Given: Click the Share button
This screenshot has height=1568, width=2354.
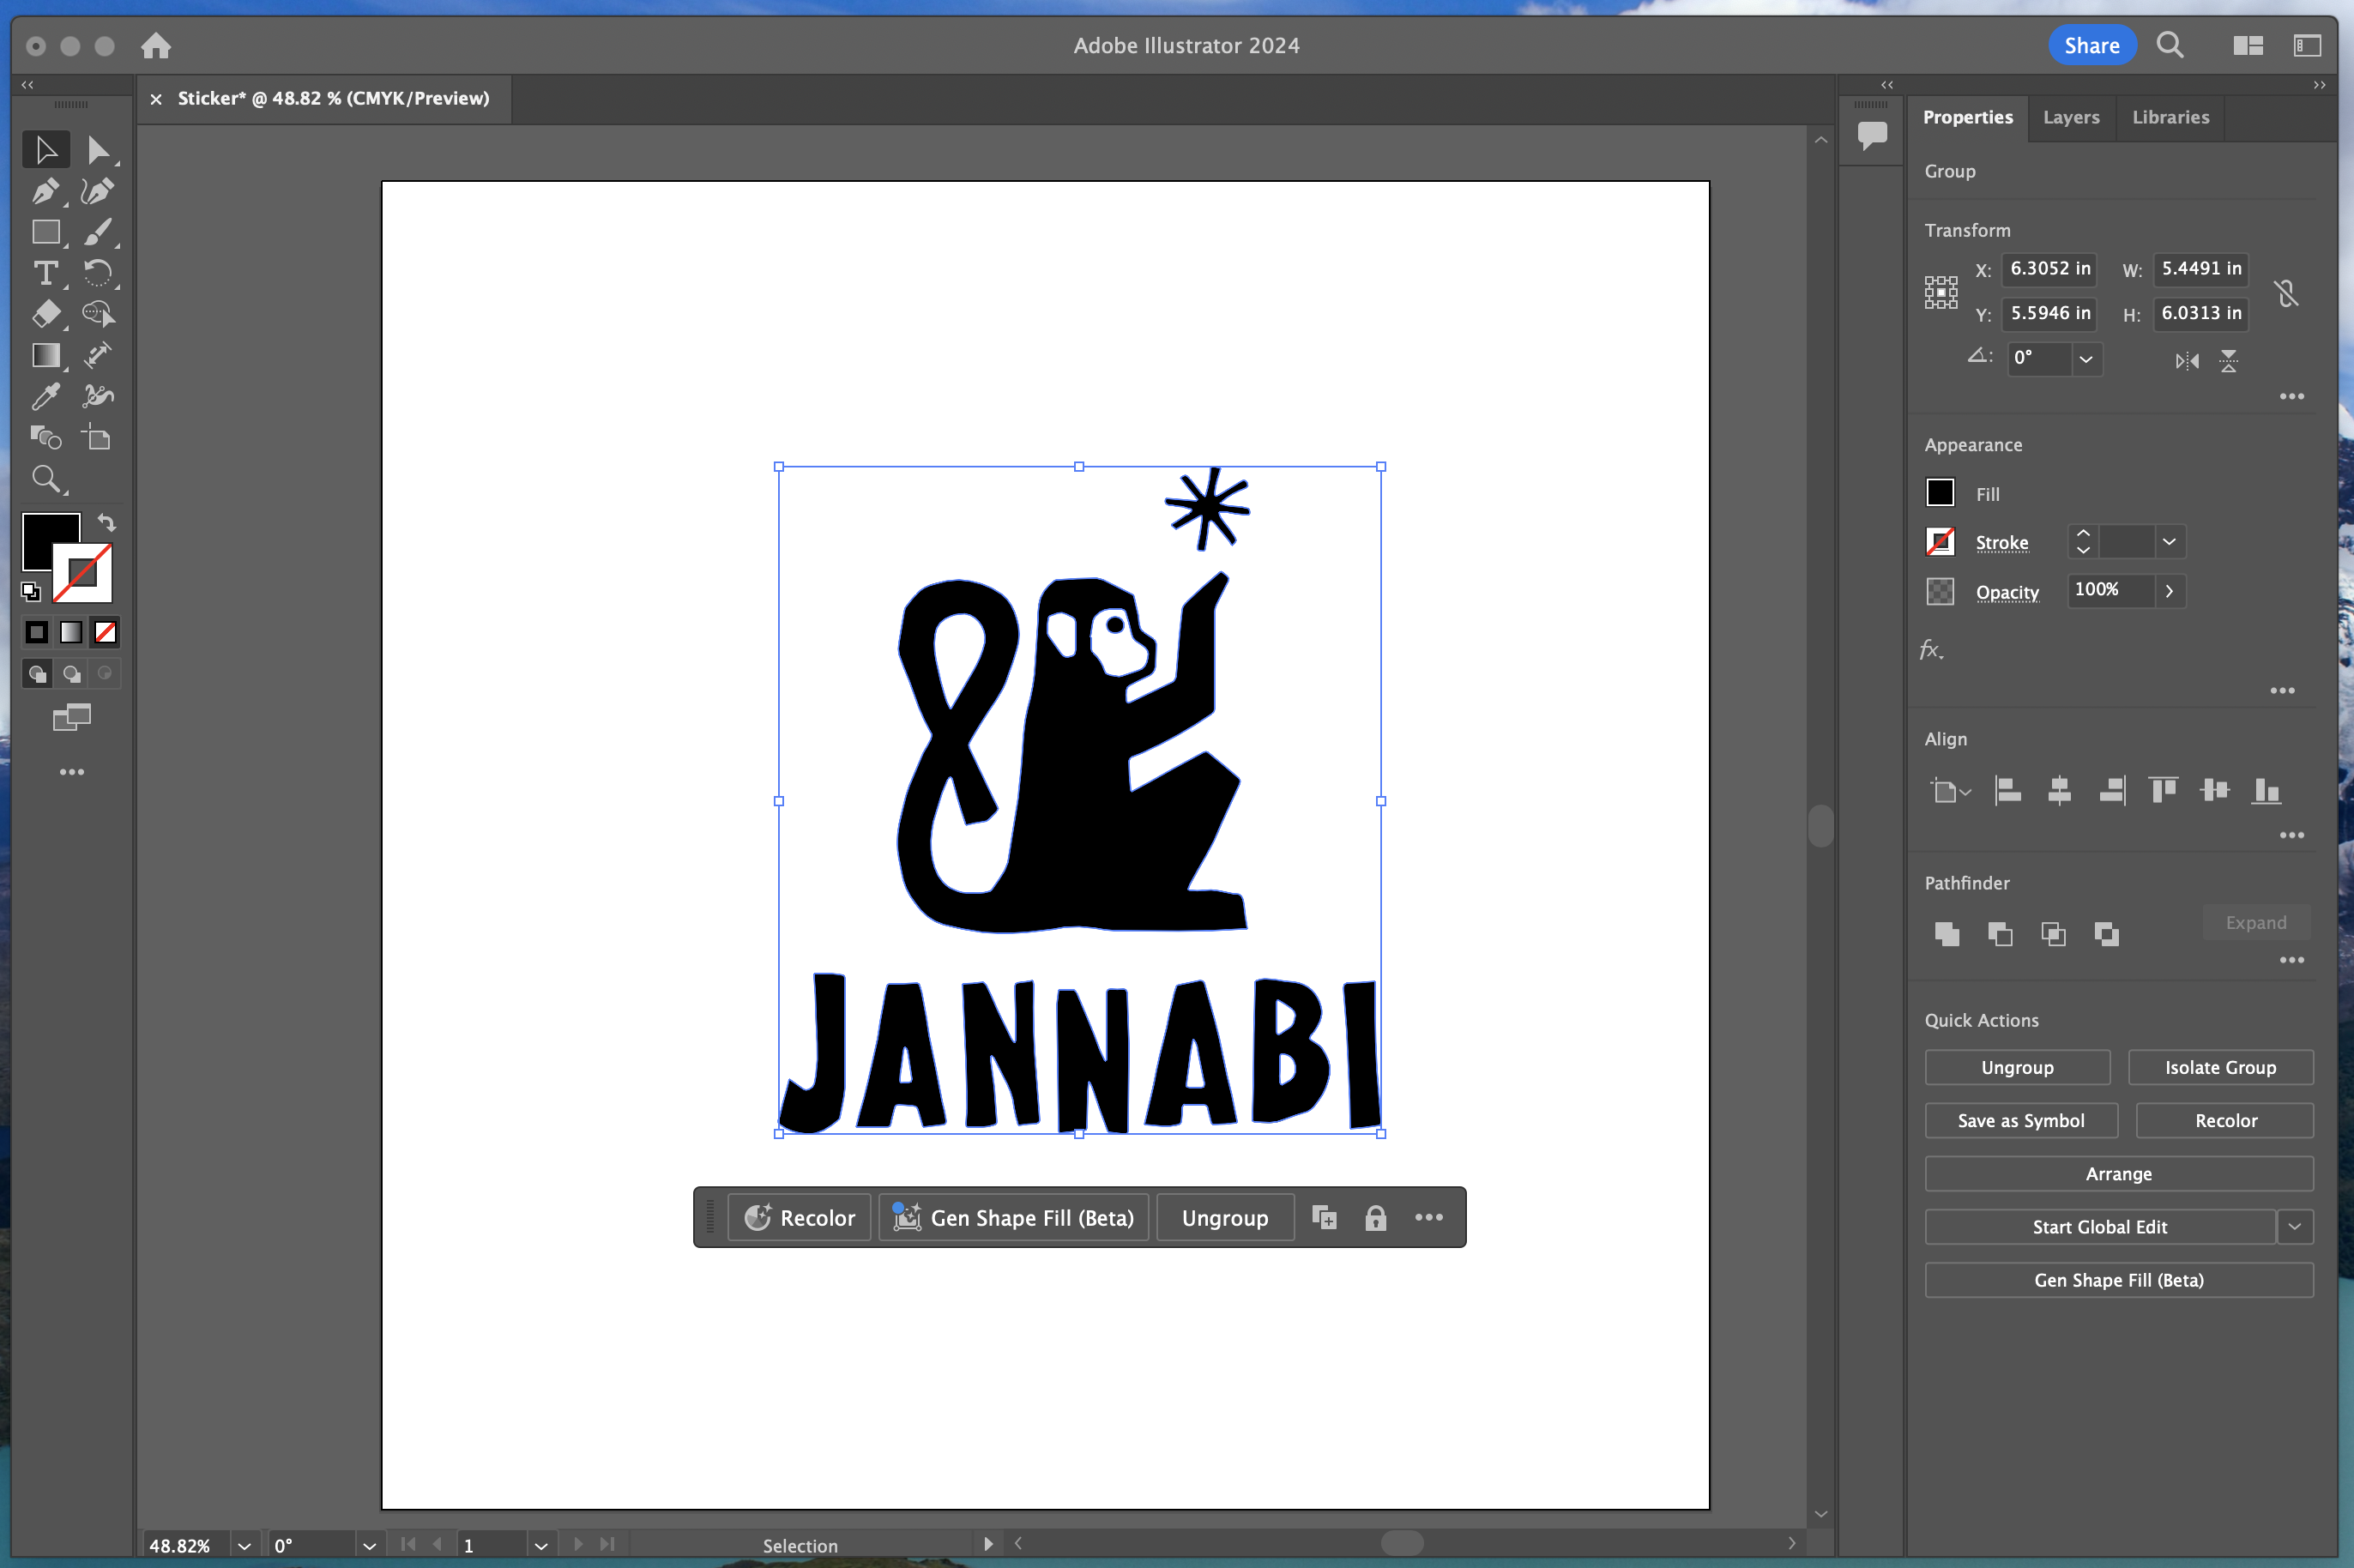Looking at the screenshot, I should coord(2091,45).
